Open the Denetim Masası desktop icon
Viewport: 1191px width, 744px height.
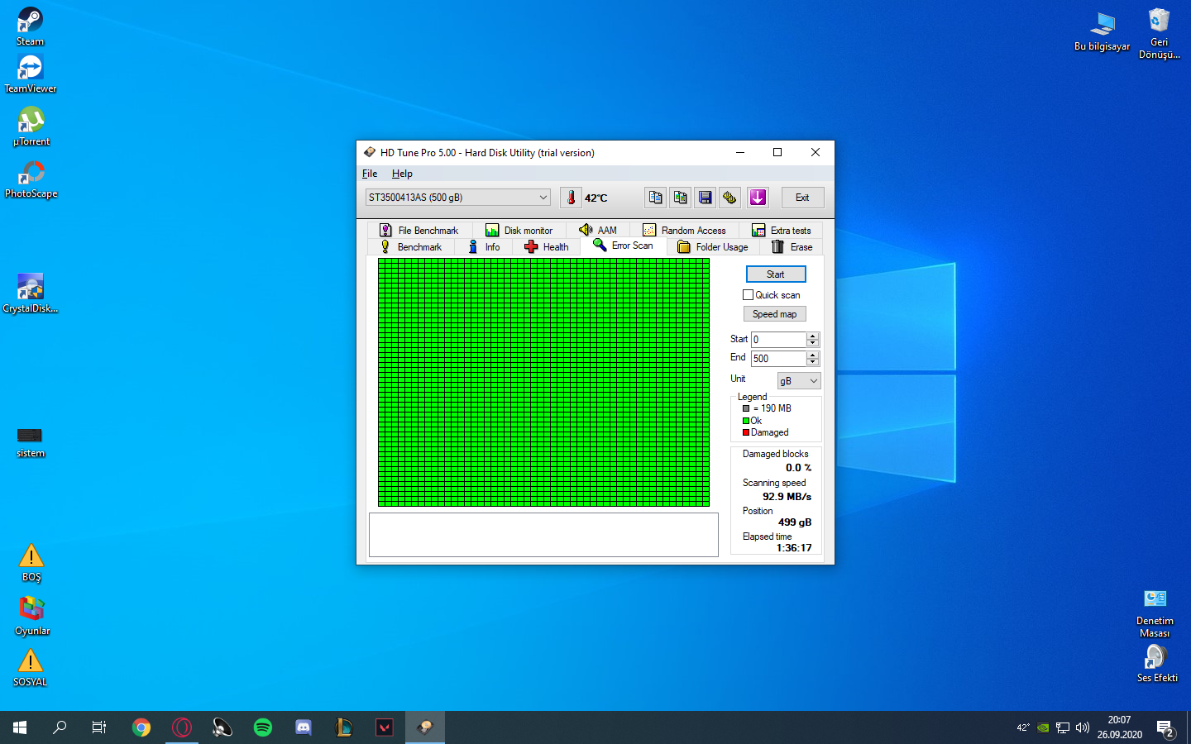tap(1155, 613)
